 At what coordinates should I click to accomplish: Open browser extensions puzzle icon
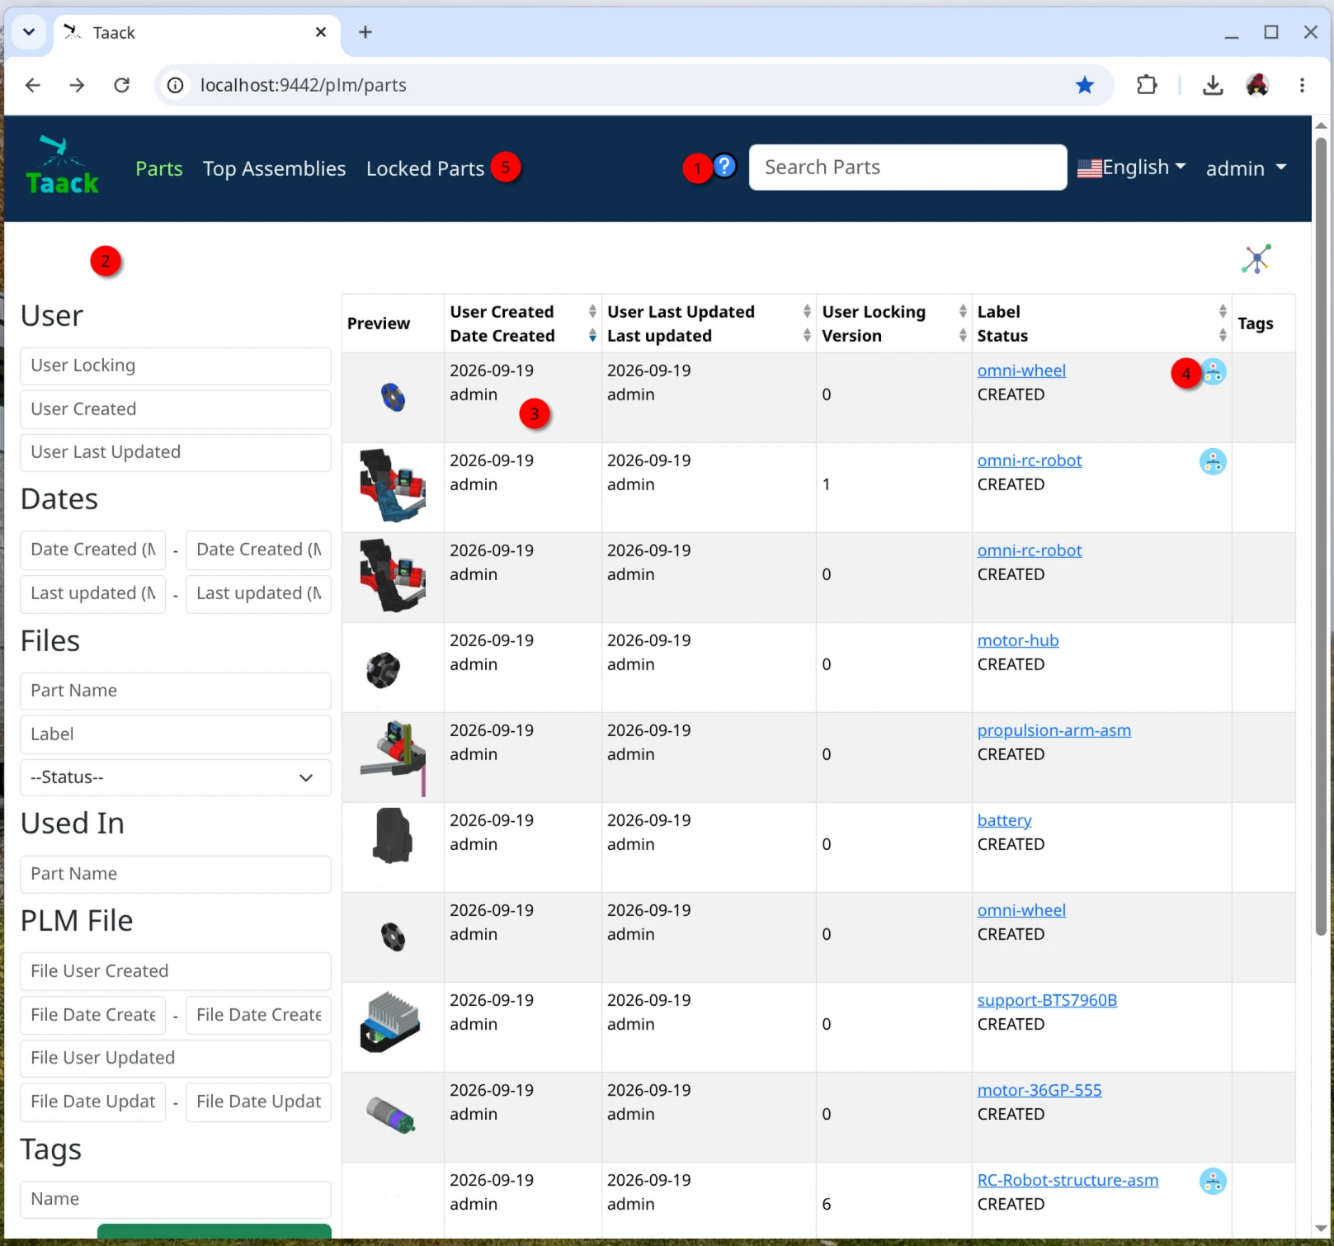pyautogui.click(x=1147, y=85)
